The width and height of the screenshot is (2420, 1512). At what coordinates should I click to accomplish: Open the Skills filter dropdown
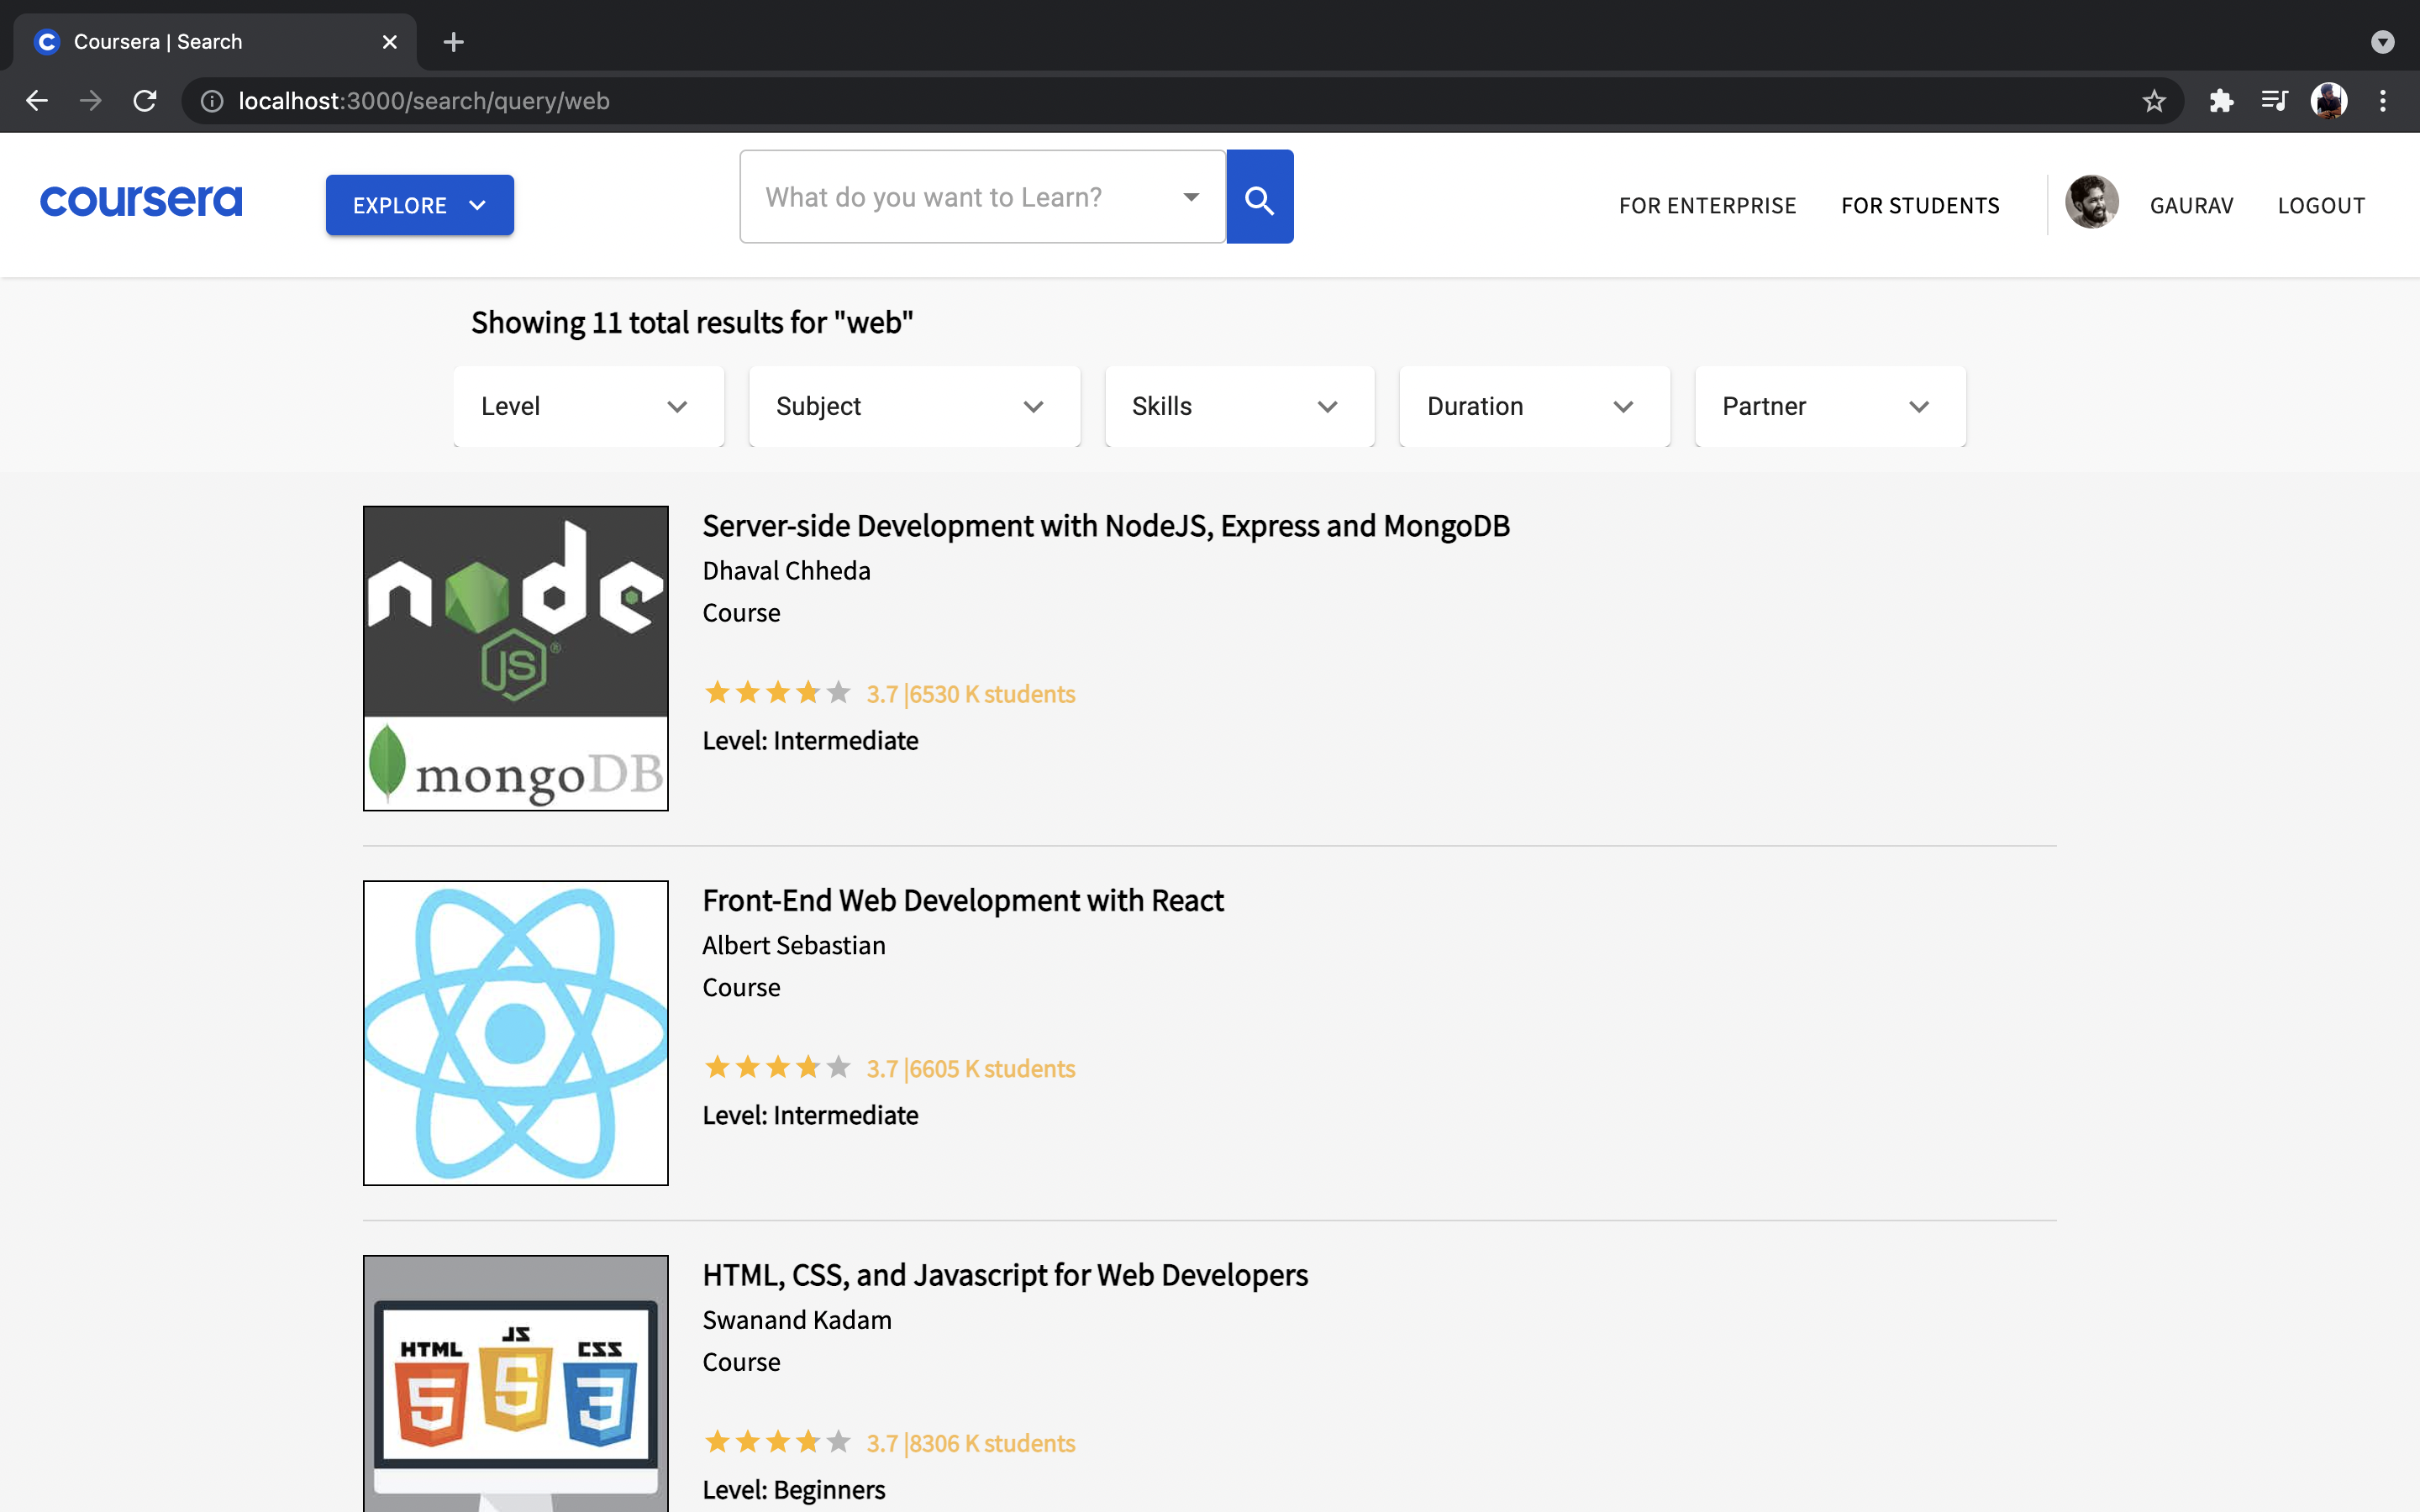[x=1239, y=406]
